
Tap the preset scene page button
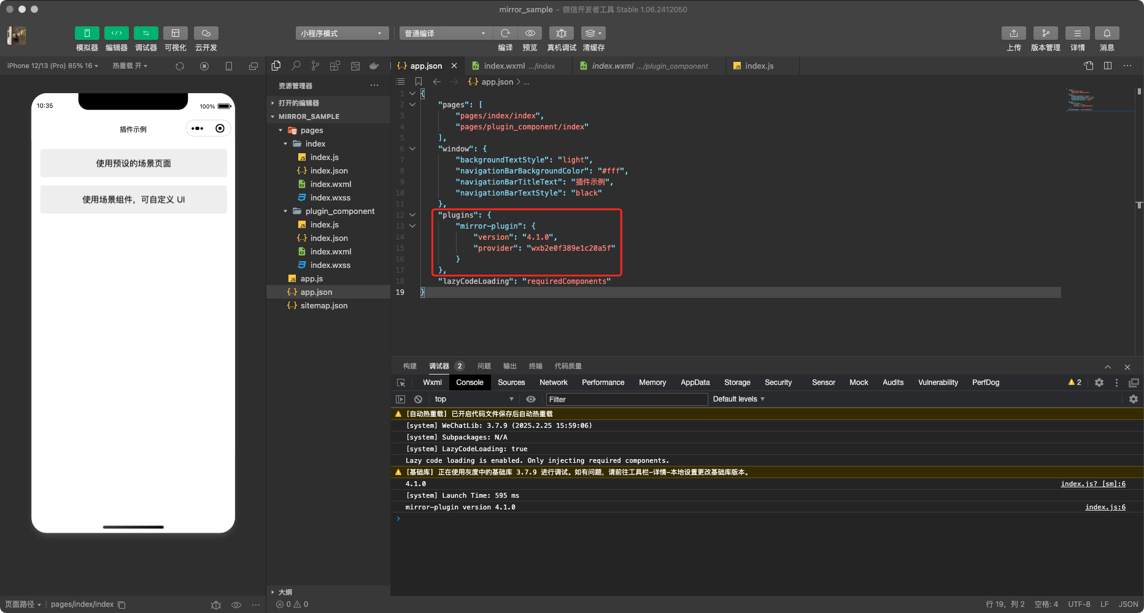tap(134, 163)
